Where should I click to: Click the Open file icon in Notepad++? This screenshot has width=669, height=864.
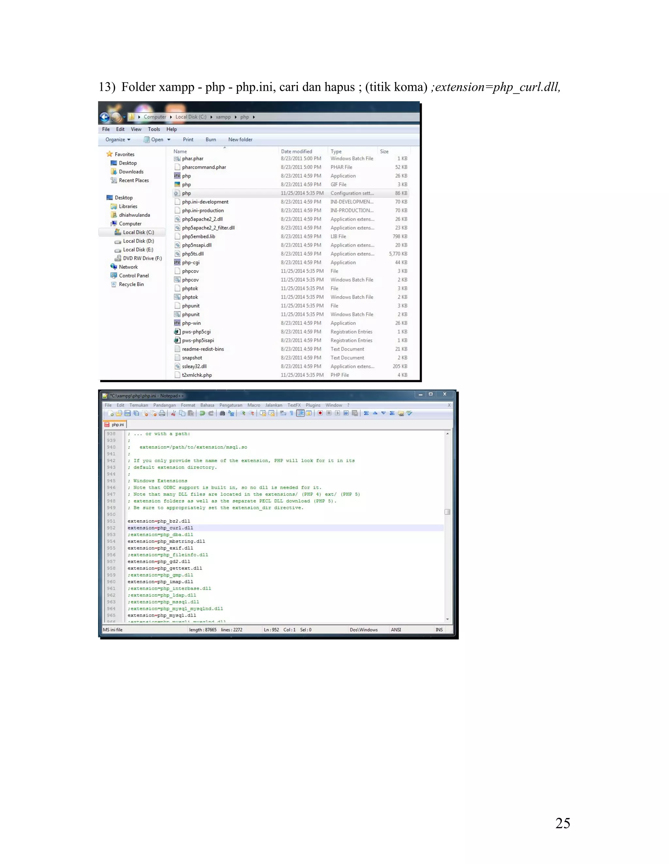[119, 413]
